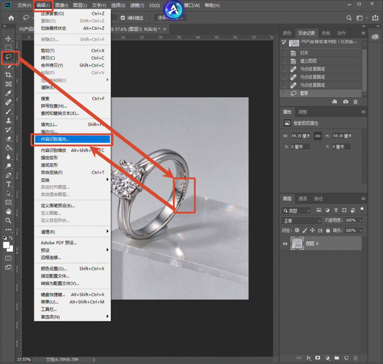Add a layer mask
The height and width of the screenshot is (364, 383).
pos(318,358)
